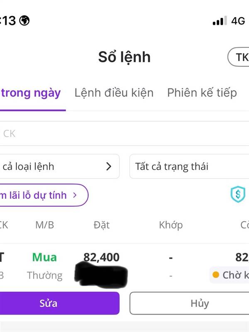Tap the green 'Mua' order row
The height and width of the screenshot is (332, 249).
[x=44, y=257]
